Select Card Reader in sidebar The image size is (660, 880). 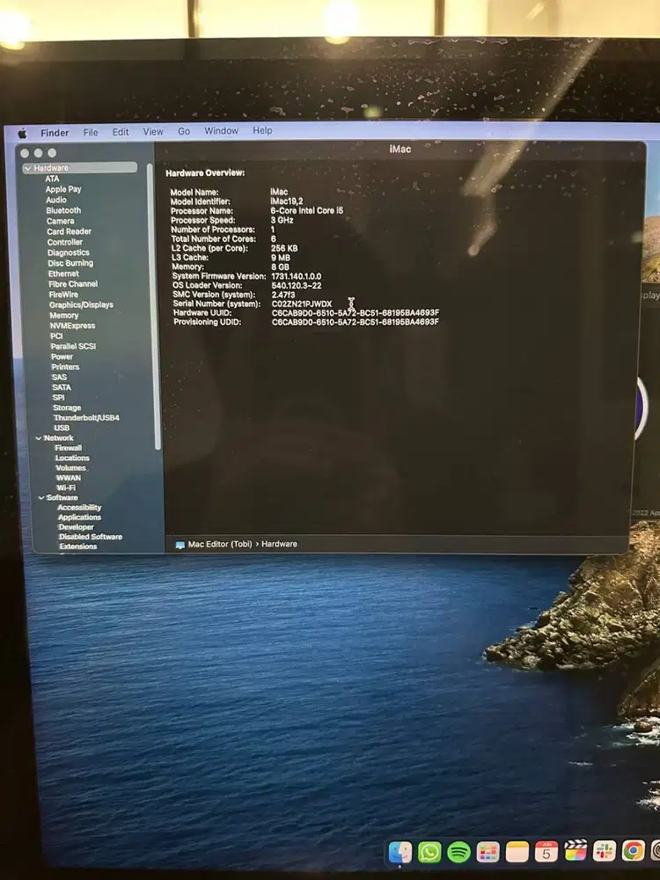point(69,231)
